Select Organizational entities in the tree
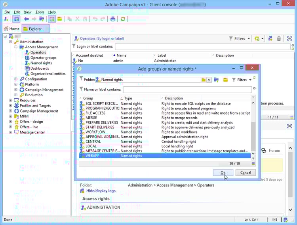 click(48, 74)
